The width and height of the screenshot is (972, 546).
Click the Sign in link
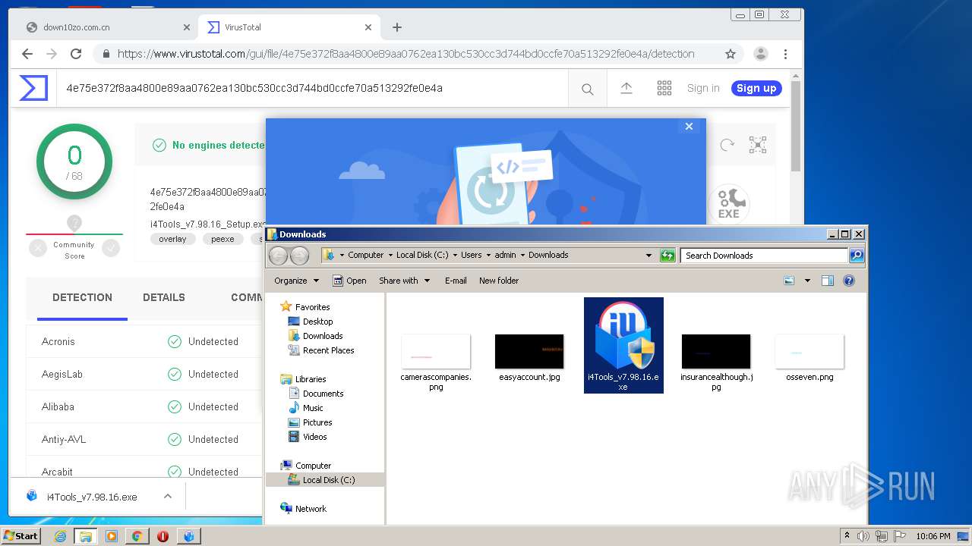[x=703, y=88]
